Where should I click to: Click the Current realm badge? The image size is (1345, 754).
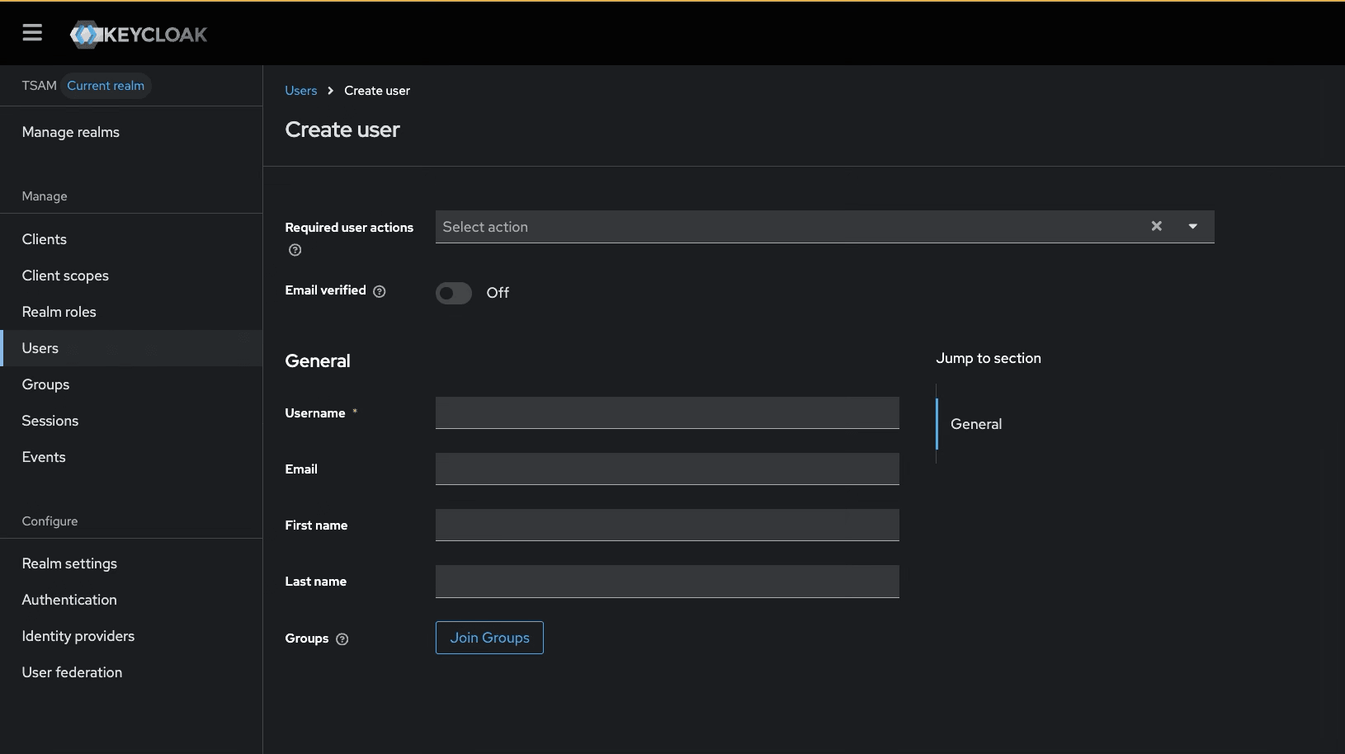(x=106, y=86)
